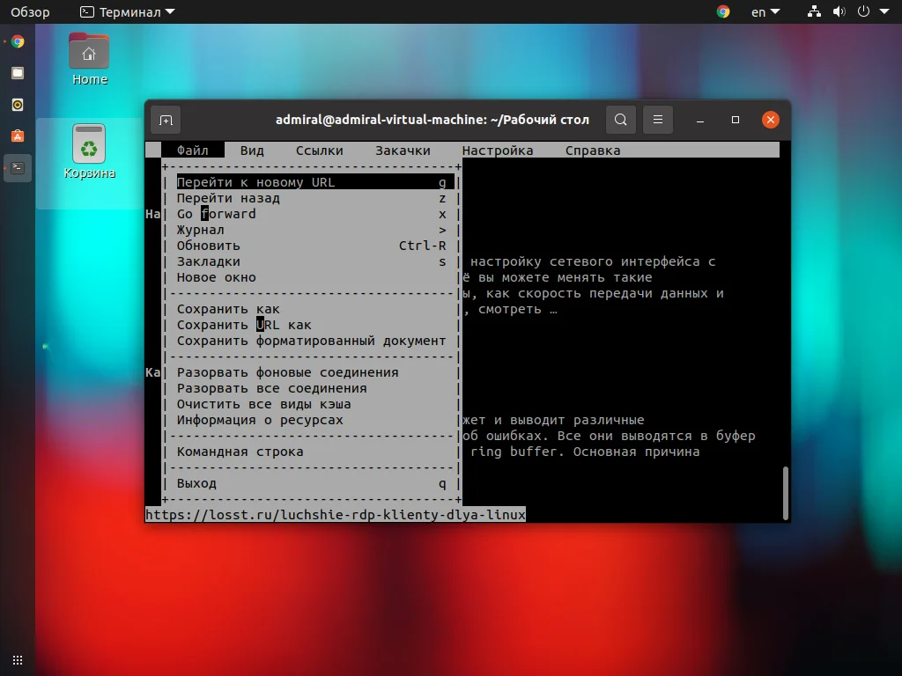902x676 pixels.
Task: Click the losst.ru URL in the status bar
Action: click(335, 515)
